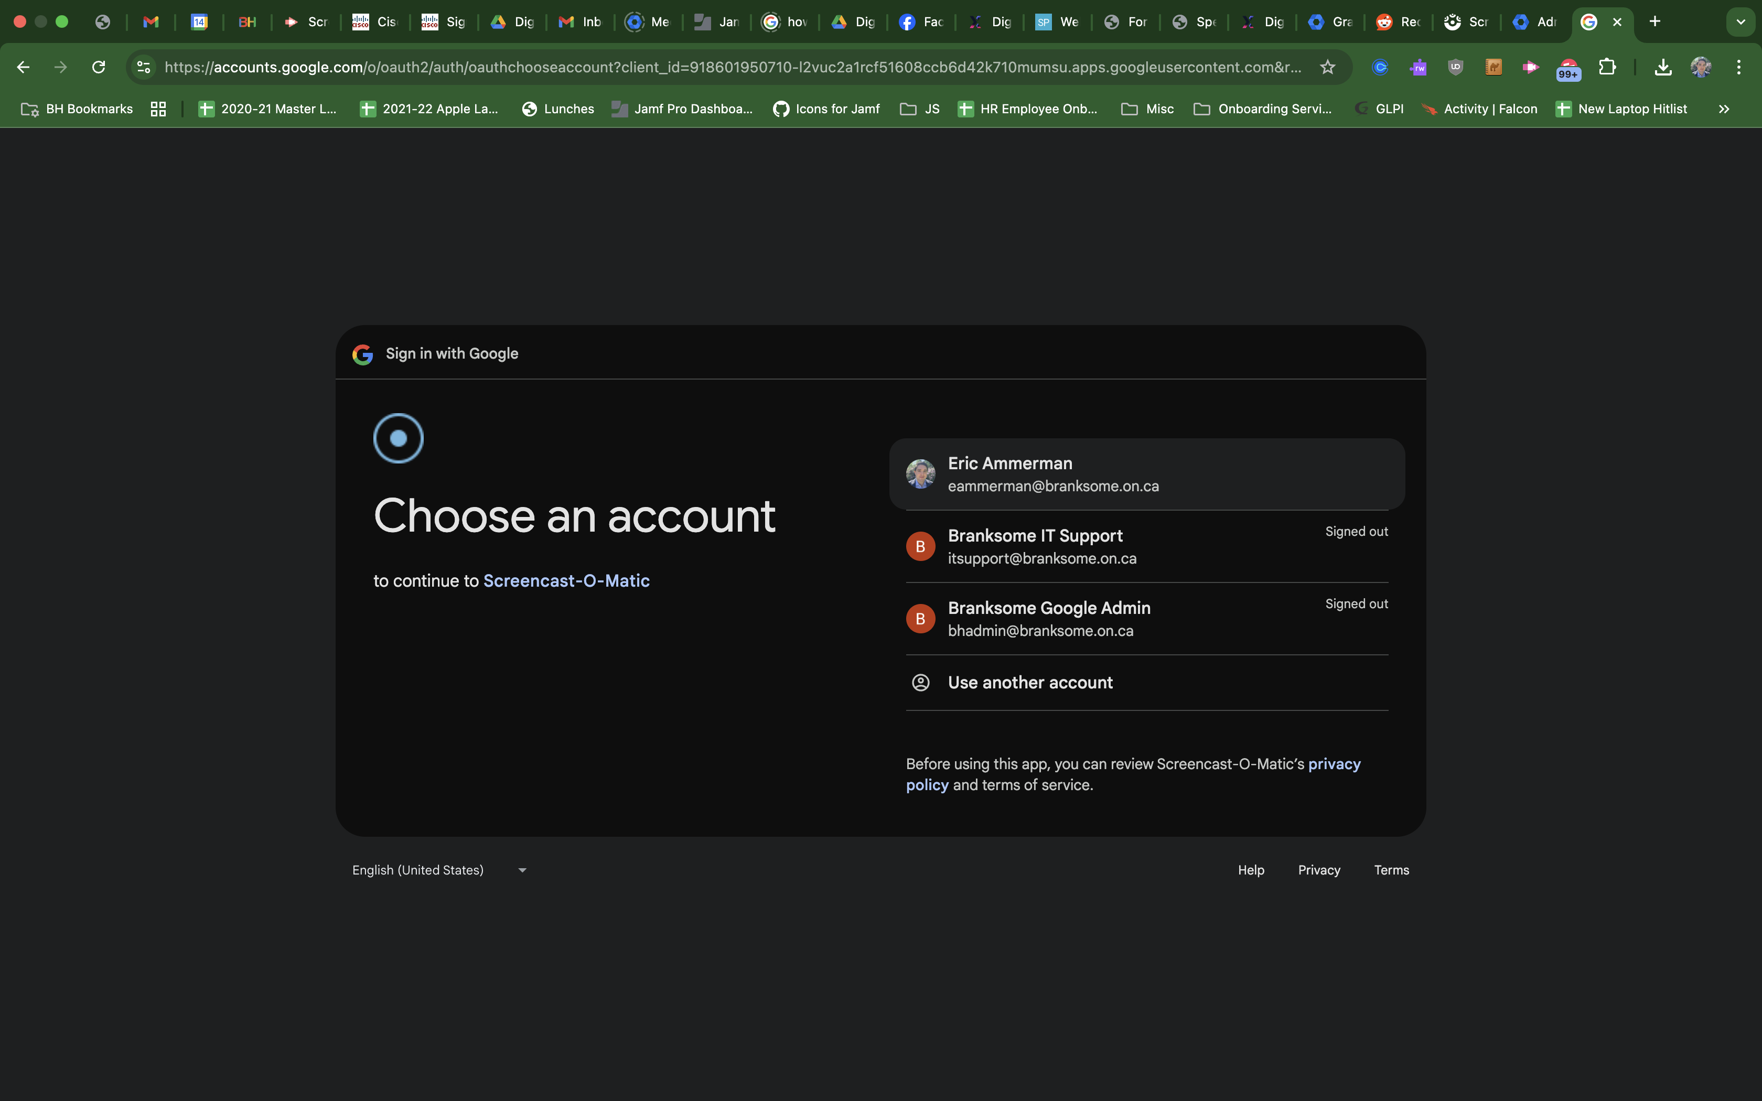Open the Misc bookmarks folder
The height and width of the screenshot is (1101, 1762).
coord(1147,109)
